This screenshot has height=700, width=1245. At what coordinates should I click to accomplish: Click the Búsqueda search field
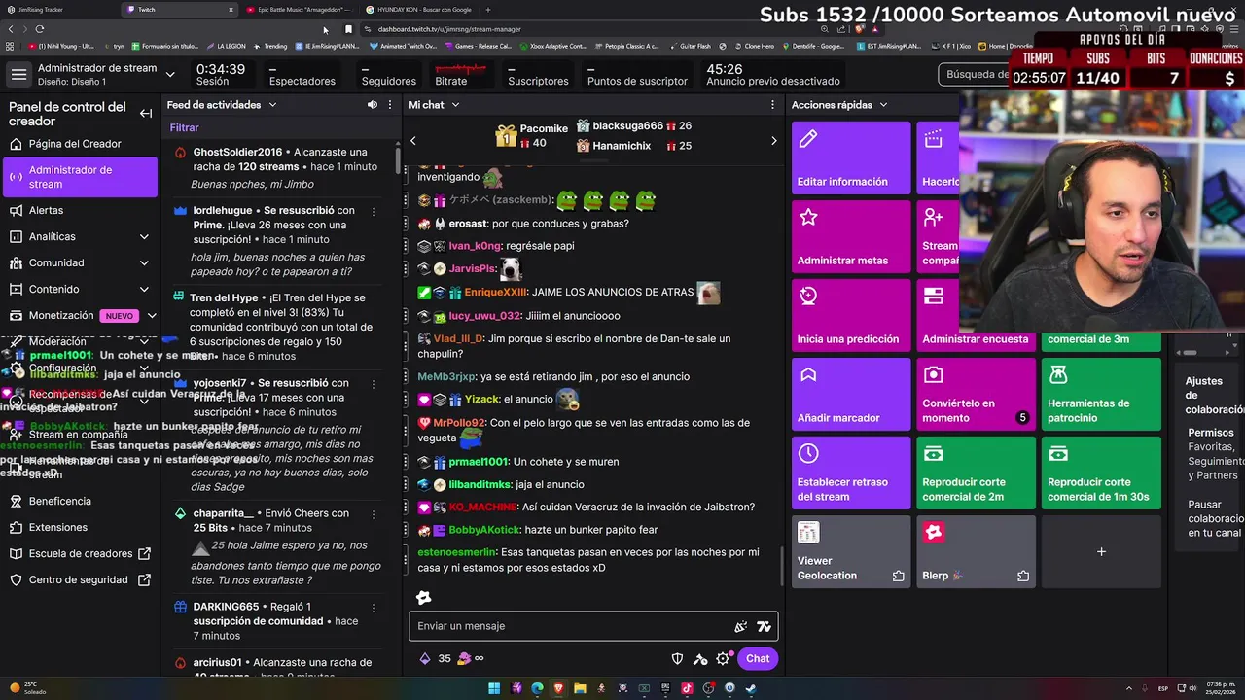(x=975, y=74)
